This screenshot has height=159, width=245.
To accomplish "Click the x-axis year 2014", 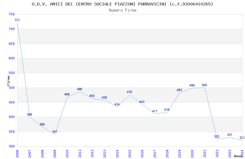I will click(x=117, y=154).
